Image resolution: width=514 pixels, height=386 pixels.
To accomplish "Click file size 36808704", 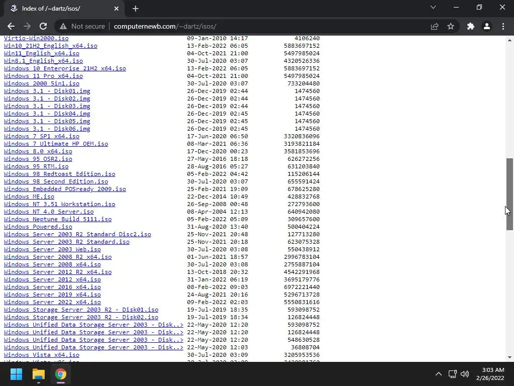I will coord(305,348).
